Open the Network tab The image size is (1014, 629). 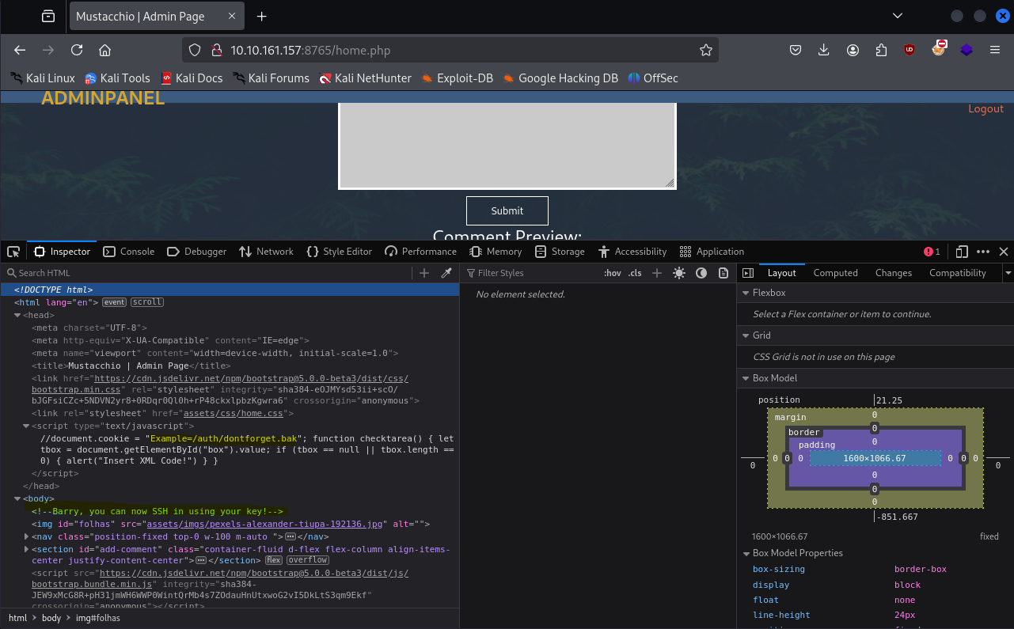pos(267,252)
